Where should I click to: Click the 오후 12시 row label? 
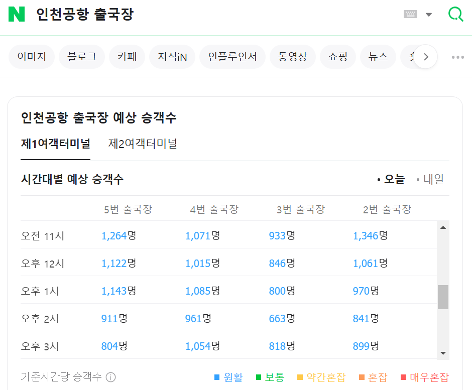pyautogui.click(x=43, y=264)
